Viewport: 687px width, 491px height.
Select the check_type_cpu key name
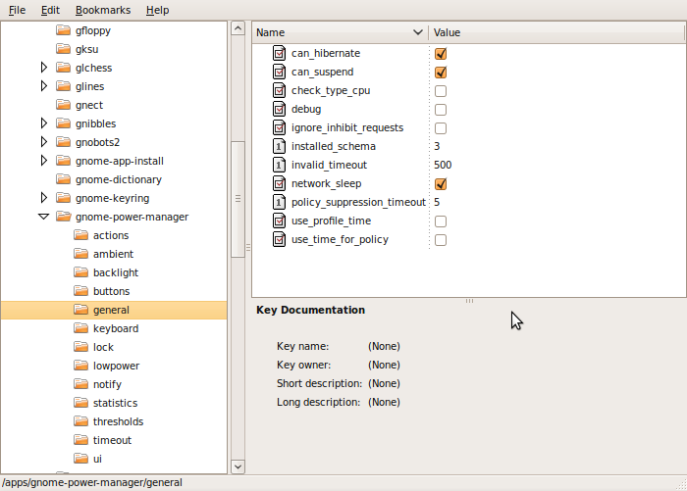click(331, 90)
